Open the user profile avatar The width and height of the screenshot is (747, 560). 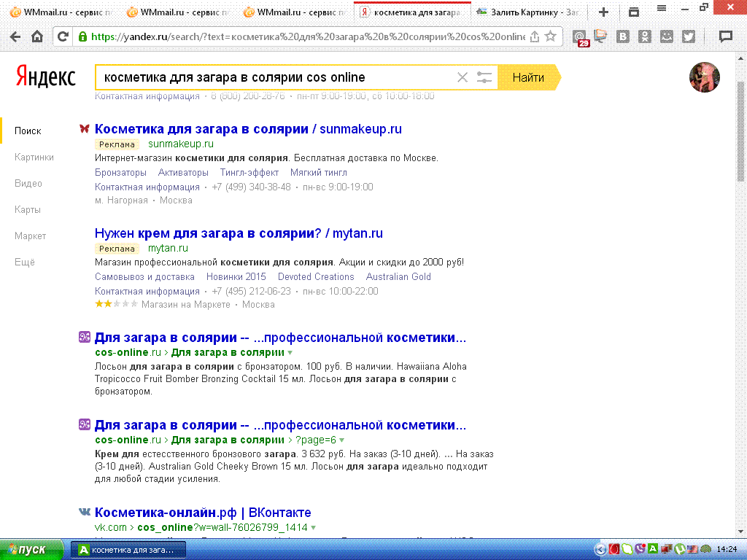coord(704,77)
